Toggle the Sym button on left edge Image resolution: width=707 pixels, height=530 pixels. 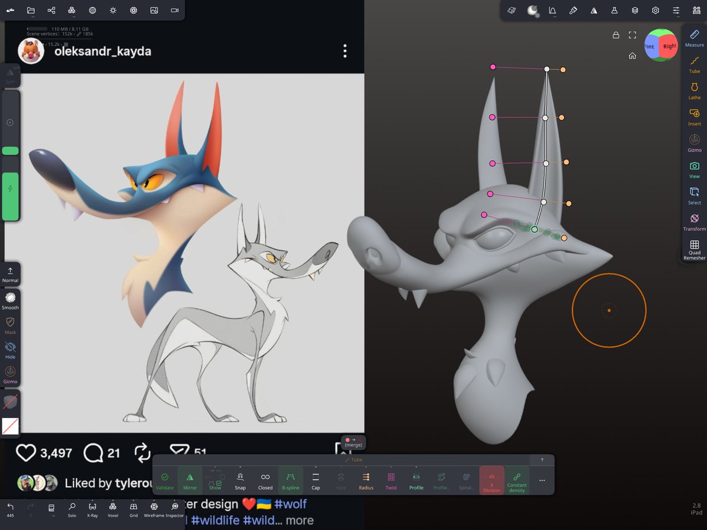(10, 75)
